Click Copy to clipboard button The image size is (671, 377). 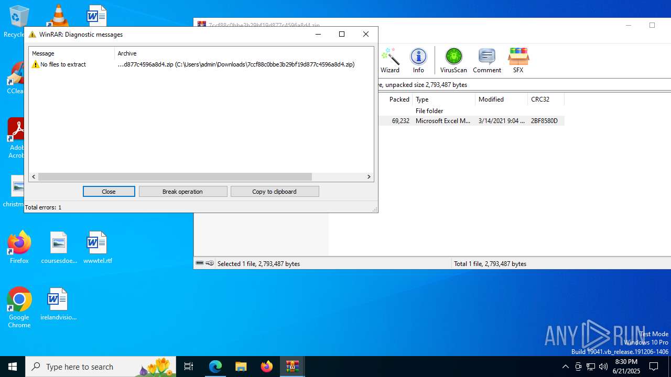(275, 192)
